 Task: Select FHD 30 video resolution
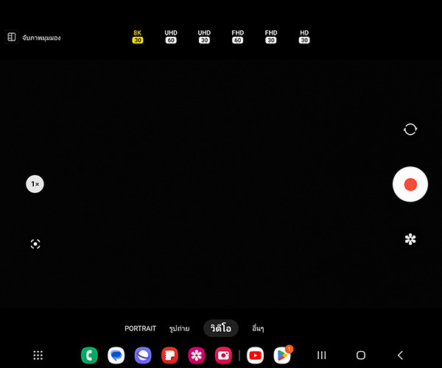271,37
